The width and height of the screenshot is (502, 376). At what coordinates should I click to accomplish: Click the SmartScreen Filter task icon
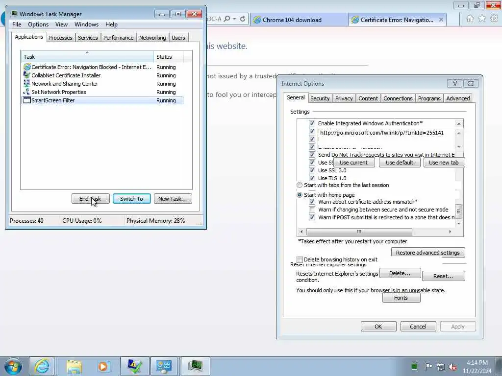pyautogui.click(x=27, y=100)
